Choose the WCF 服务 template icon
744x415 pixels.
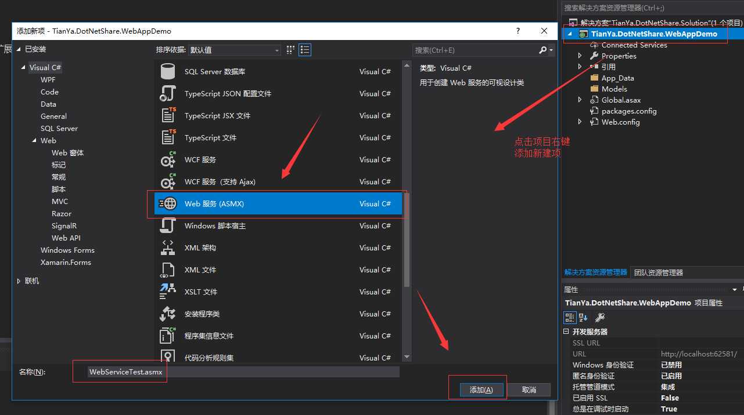168,159
